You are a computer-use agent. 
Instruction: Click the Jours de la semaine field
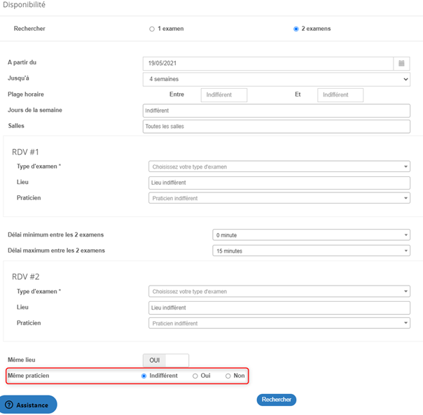point(276,111)
